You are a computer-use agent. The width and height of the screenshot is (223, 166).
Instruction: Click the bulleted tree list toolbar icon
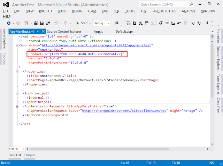tap(129, 23)
